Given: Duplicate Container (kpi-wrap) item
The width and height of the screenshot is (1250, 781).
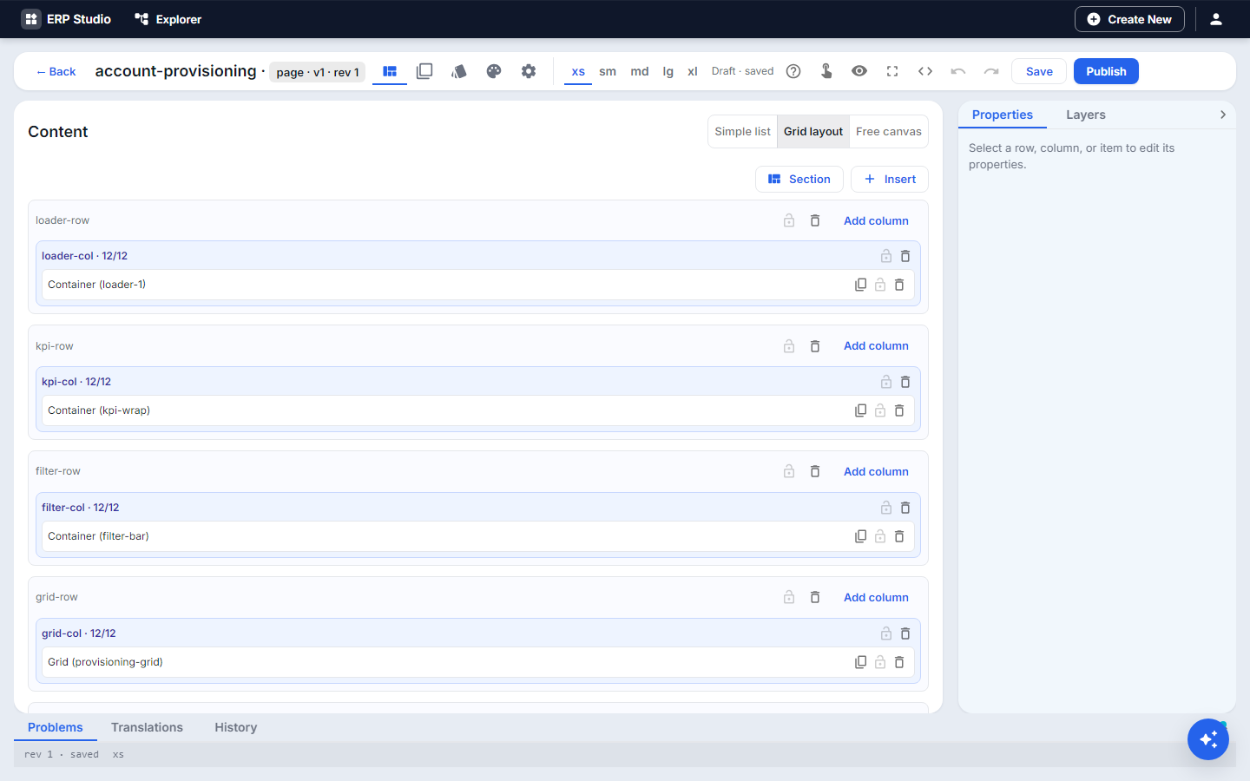Looking at the screenshot, I should pyautogui.click(x=860, y=410).
